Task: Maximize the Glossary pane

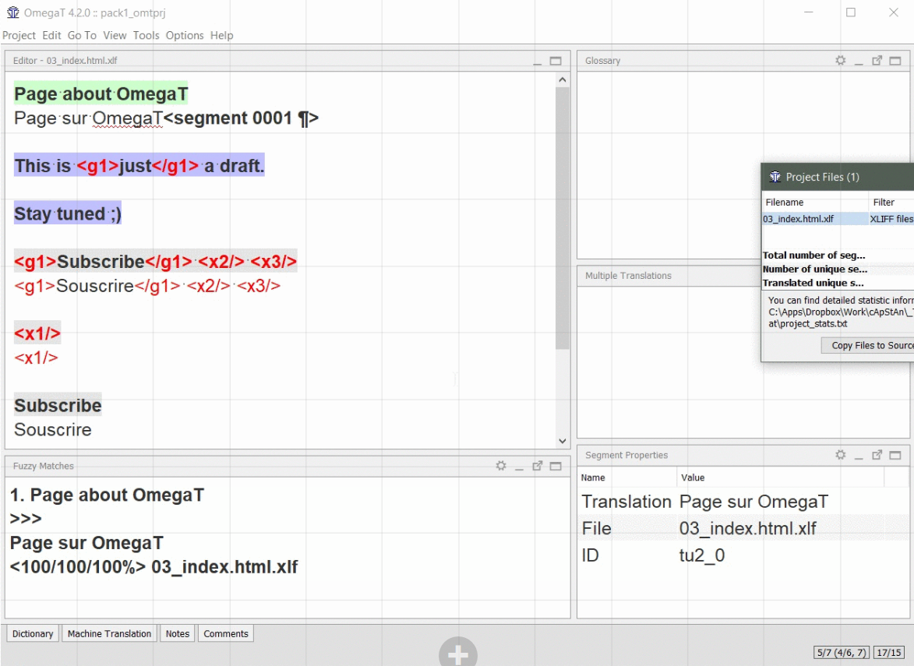Action: coord(895,61)
